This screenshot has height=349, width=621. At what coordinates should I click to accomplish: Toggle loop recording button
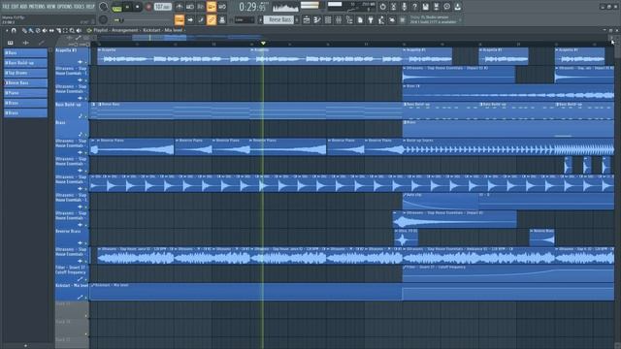point(222,7)
